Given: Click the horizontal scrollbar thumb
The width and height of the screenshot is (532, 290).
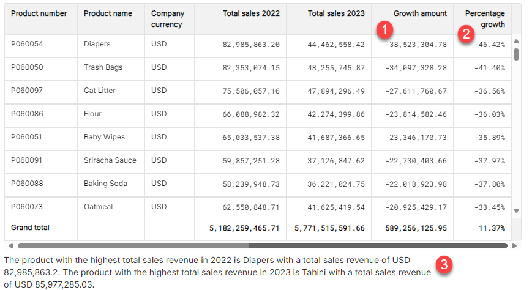Looking at the screenshot, I should click(262, 246).
